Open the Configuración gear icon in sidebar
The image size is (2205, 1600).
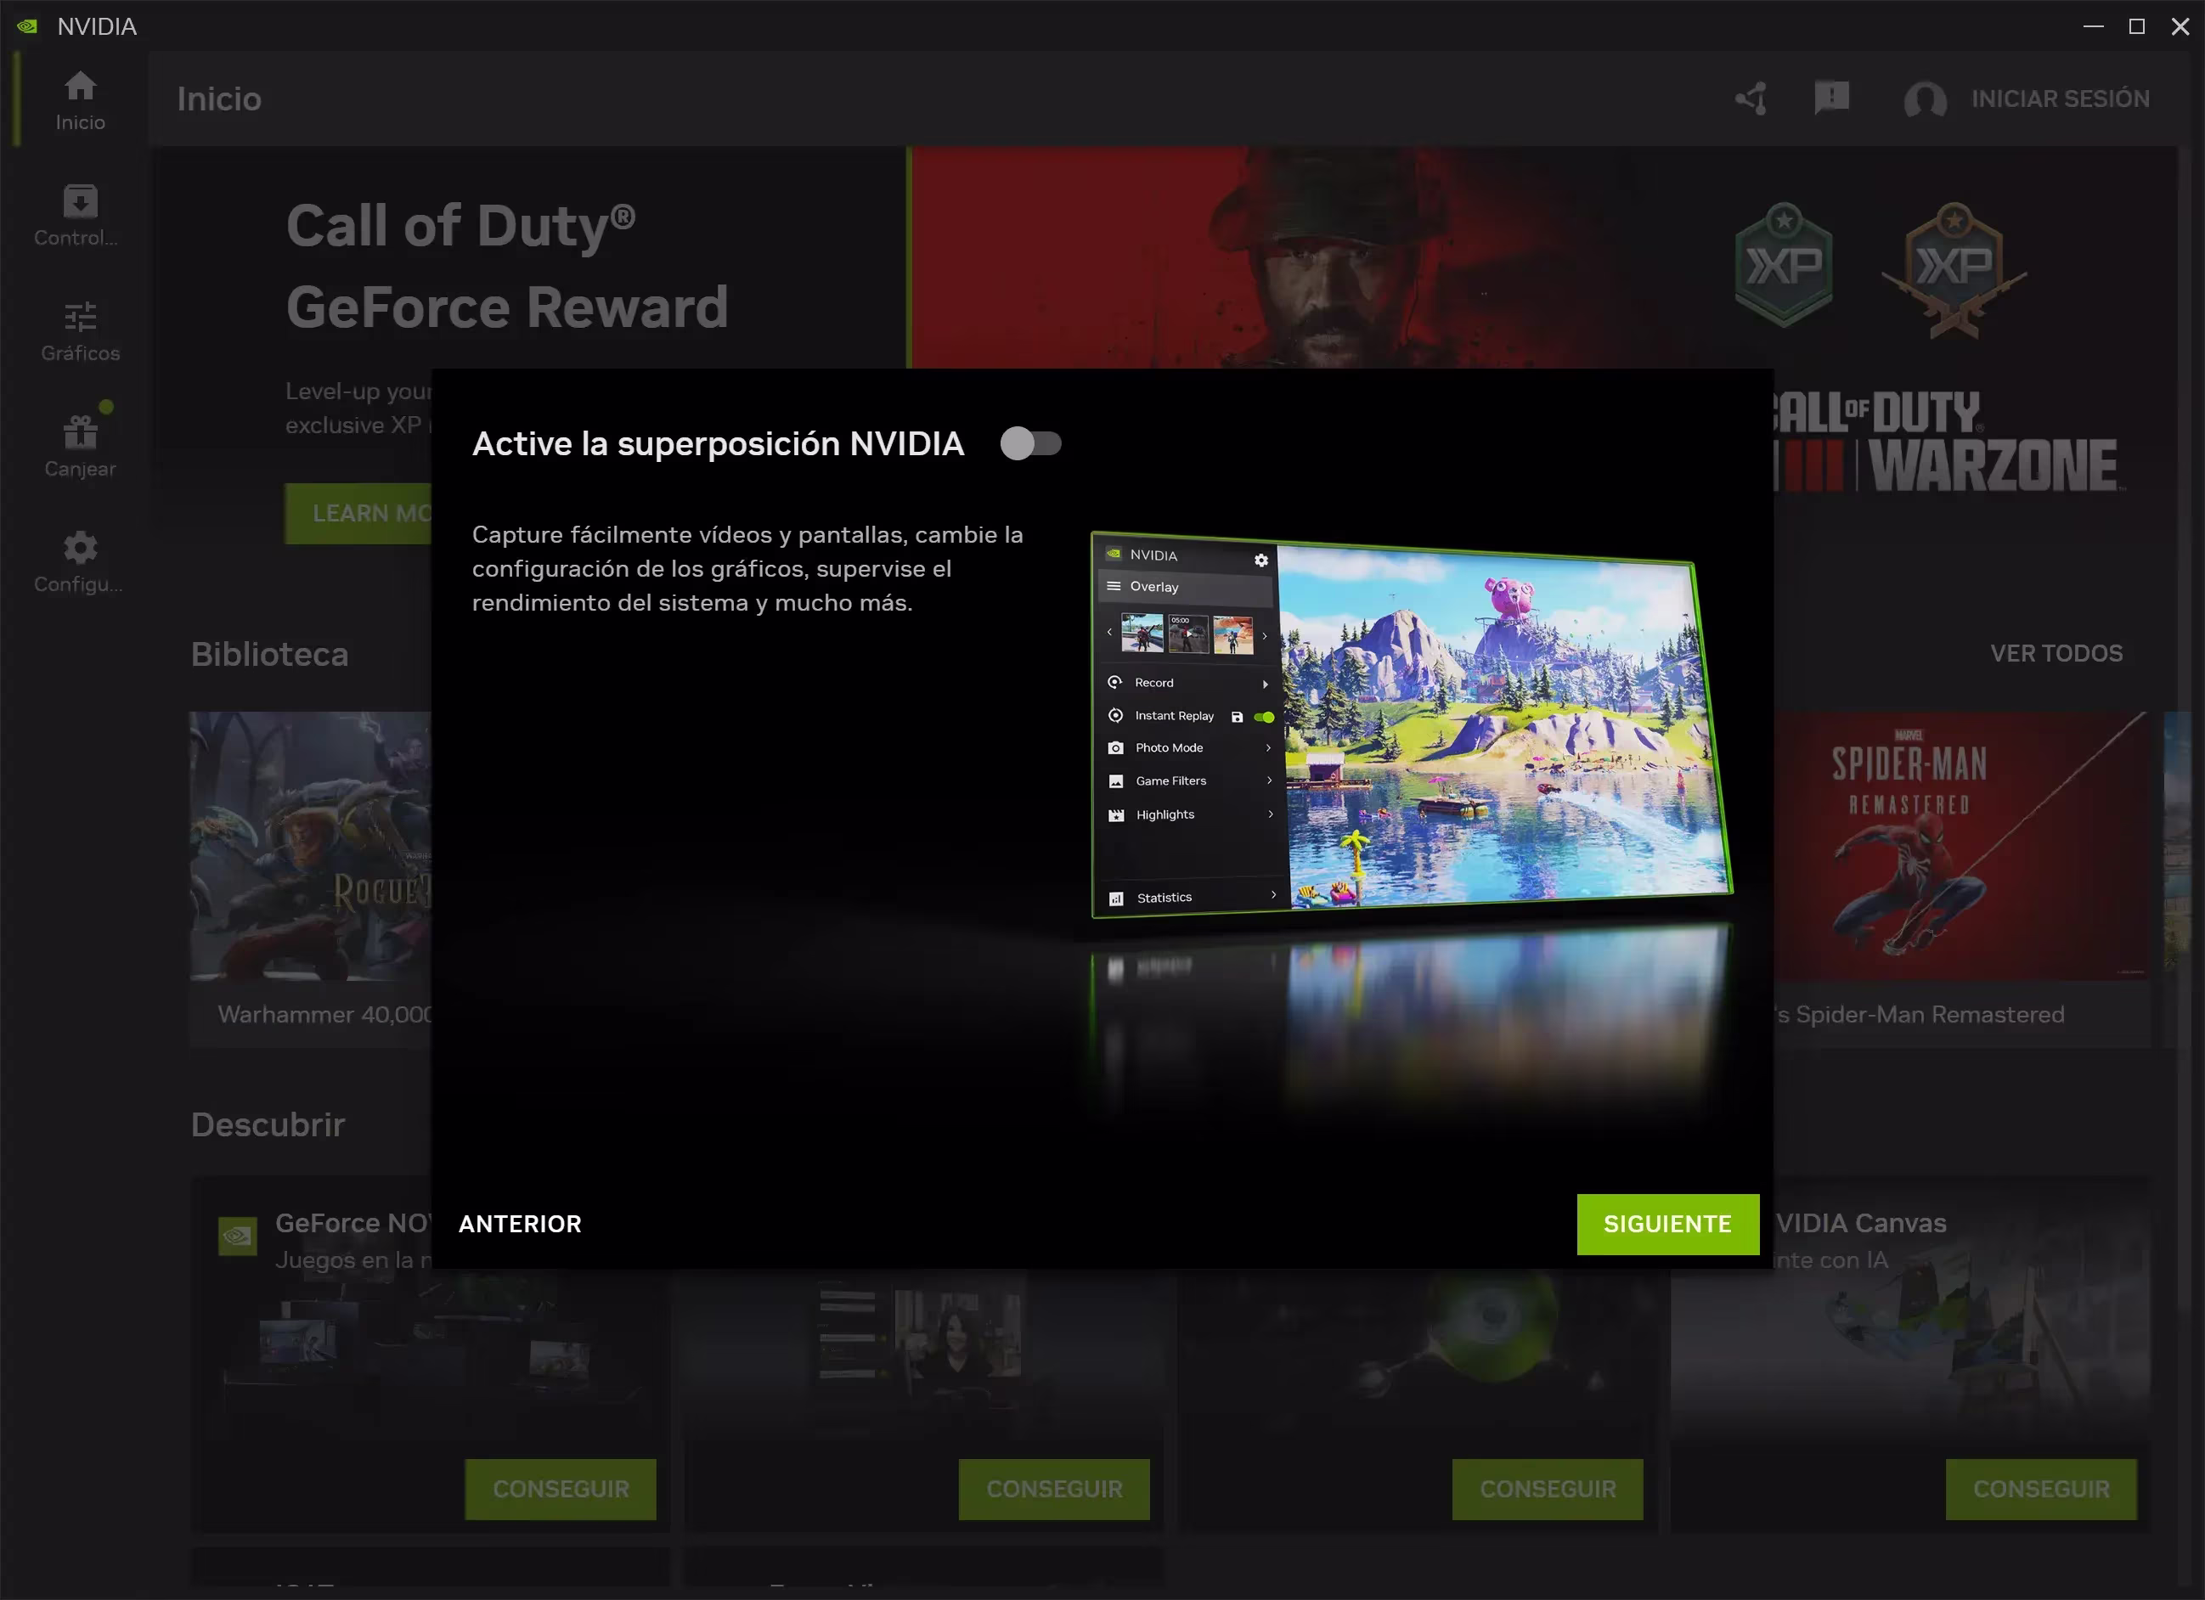pos(80,563)
